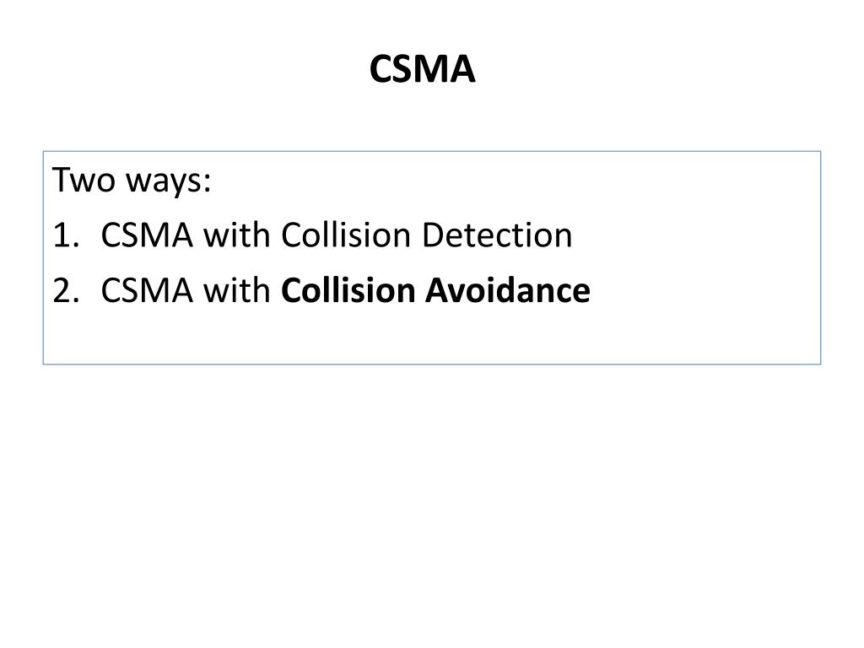This screenshot has width=864, height=648.
Task: Click the word Detection
Action: 497,235
